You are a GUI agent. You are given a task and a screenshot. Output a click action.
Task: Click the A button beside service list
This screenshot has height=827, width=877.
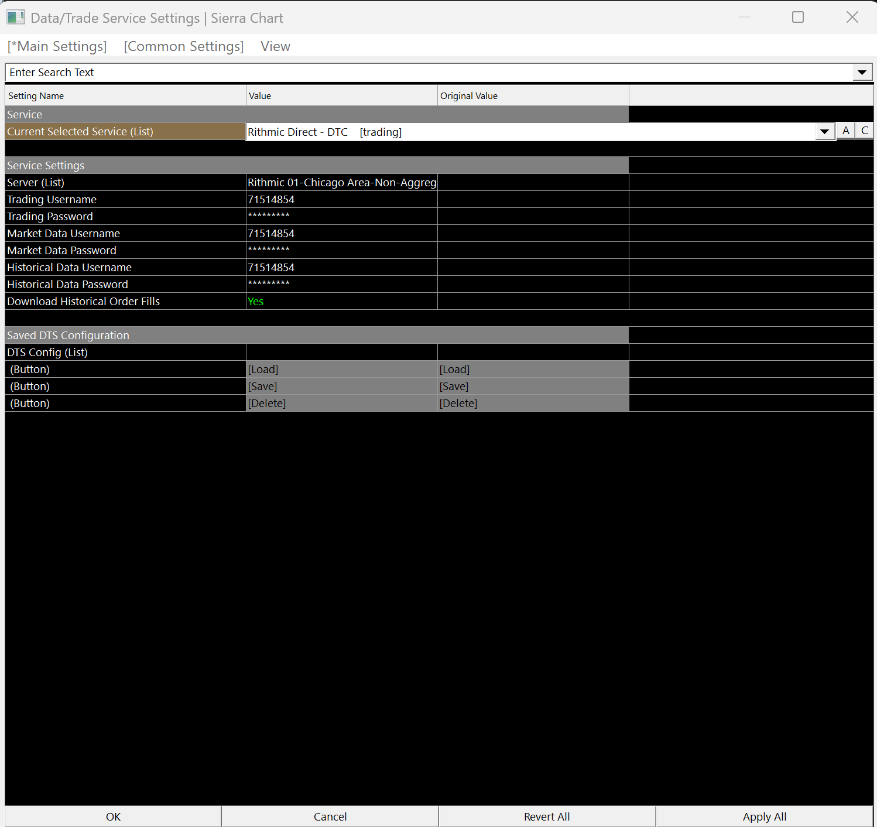[846, 131]
